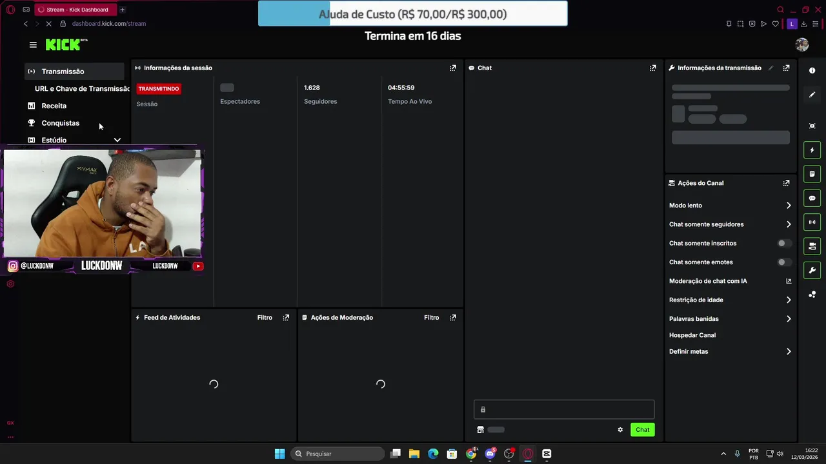Expand Restrição de idade options
Viewport: 826px width, 464px height.
click(789, 300)
